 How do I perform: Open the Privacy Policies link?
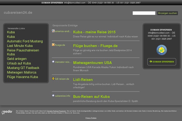point(91,118)
